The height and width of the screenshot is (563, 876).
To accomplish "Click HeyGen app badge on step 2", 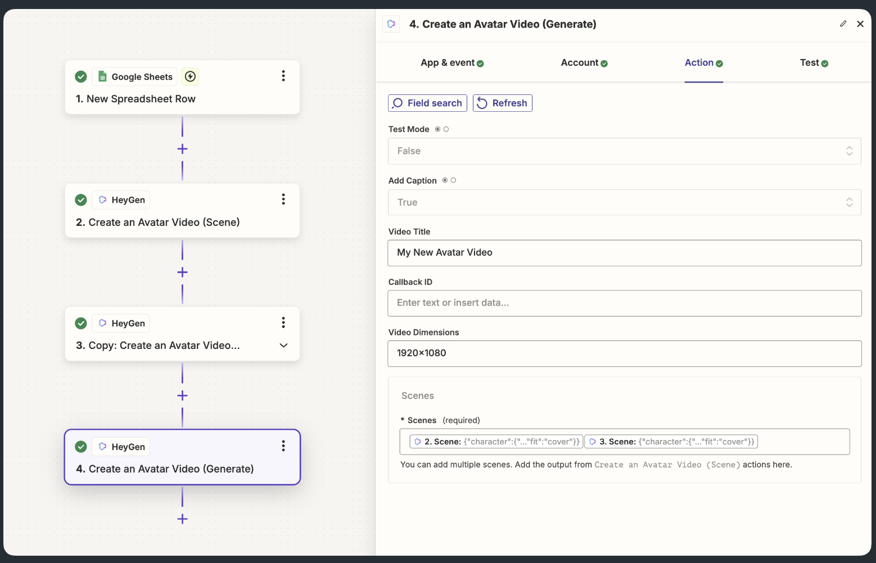I will [121, 200].
